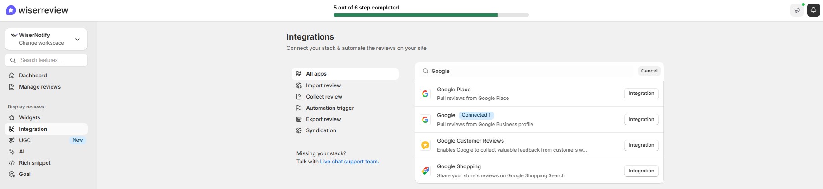Image resolution: width=823 pixels, height=189 pixels.
Task: Click the Export review icon
Action: (299, 119)
